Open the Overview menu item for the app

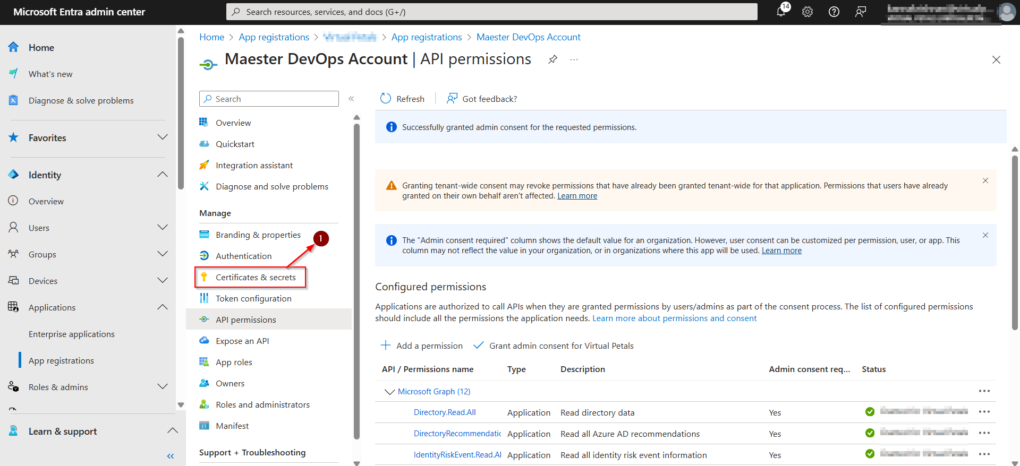(233, 123)
